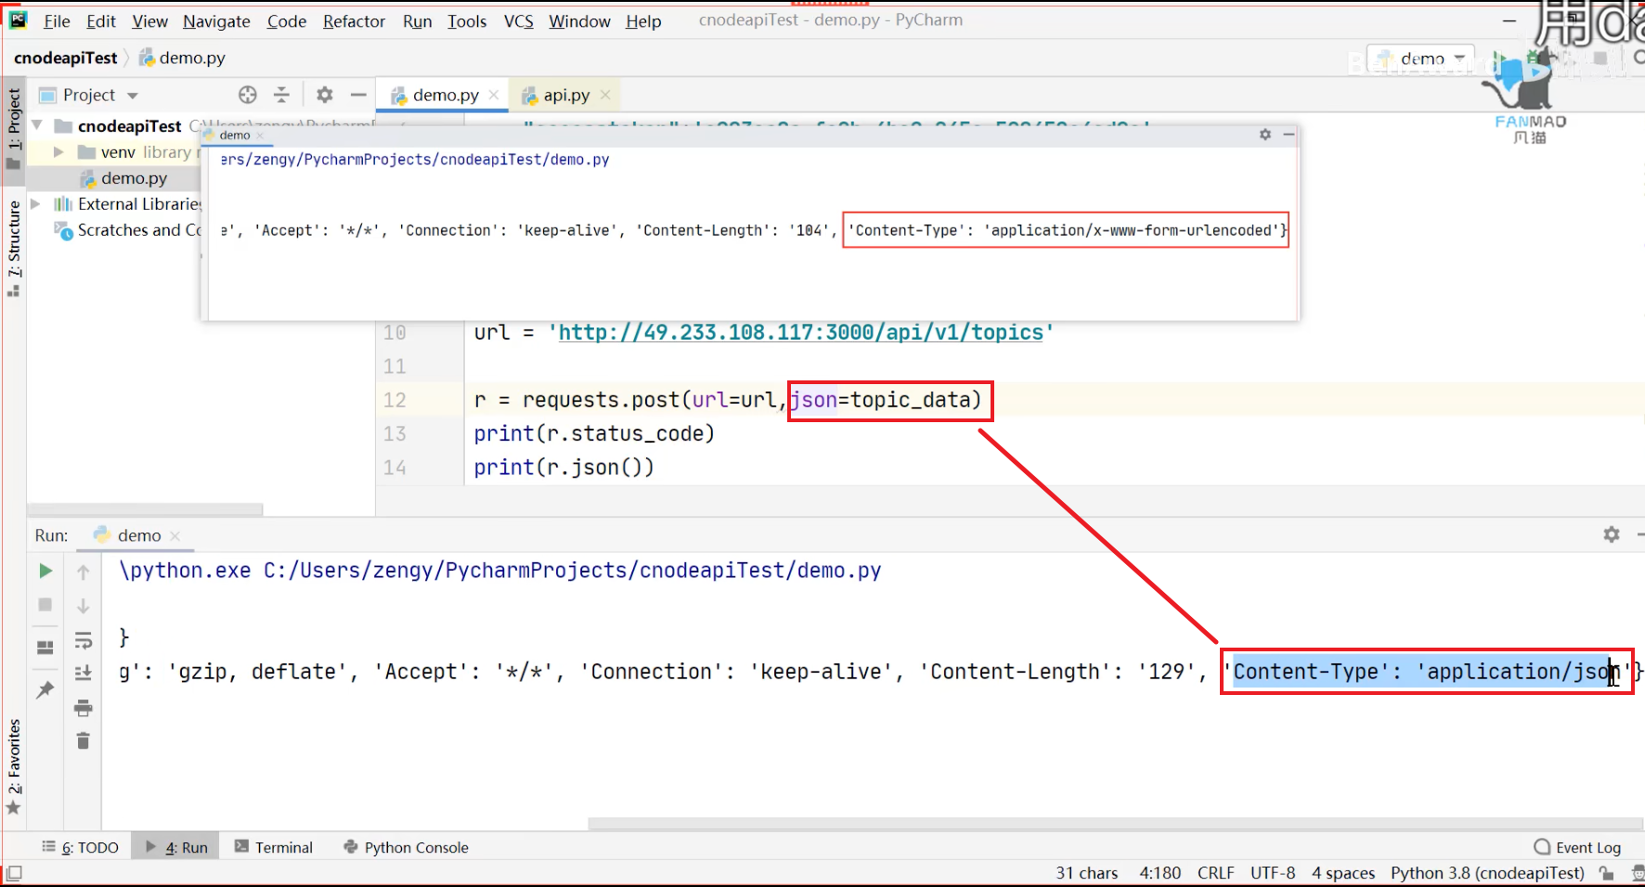Expand the venv folder
This screenshot has width=1645, height=887.
[58, 152]
